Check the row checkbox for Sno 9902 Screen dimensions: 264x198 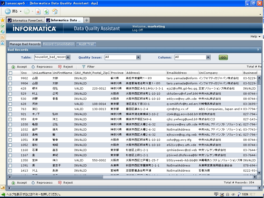[x=10, y=78]
